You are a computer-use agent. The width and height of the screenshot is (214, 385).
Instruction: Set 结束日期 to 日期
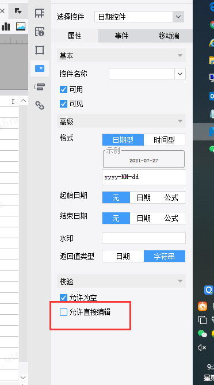(144, 218)
